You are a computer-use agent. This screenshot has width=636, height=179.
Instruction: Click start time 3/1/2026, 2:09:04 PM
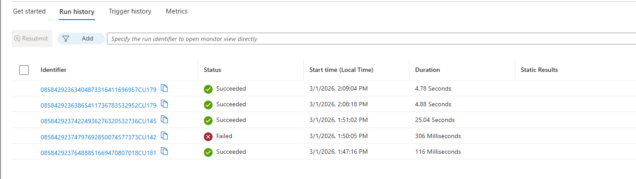pos(339,88)
